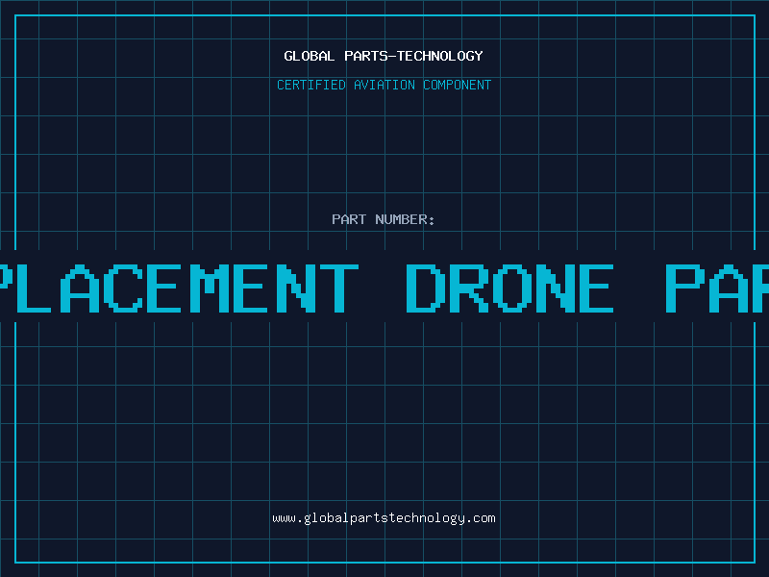The height and width of the screenshot is (577, 769).
Task: Open the www.globalpartstechnology.com link
Action: tap(384, 518)
